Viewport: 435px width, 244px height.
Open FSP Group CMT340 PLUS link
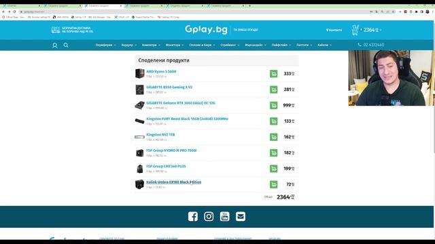pyautogui.click(x=166, y=166)
